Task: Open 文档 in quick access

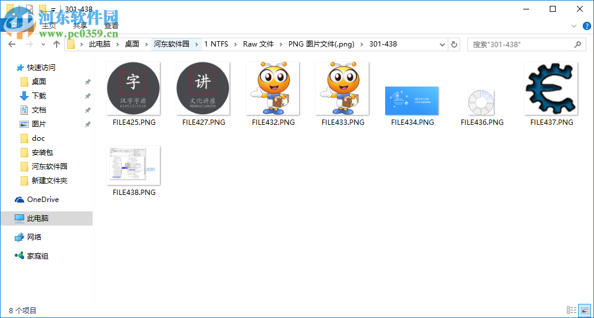Action: tap(39, 110)
